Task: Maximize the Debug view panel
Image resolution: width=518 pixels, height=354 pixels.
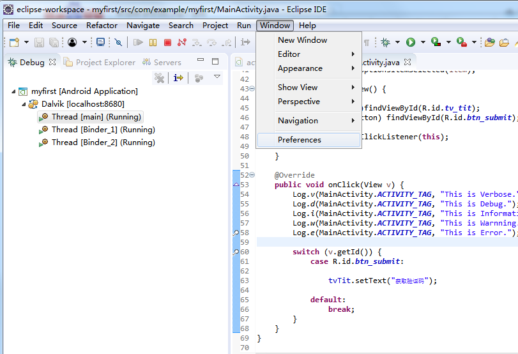Action: click(215, 61)
